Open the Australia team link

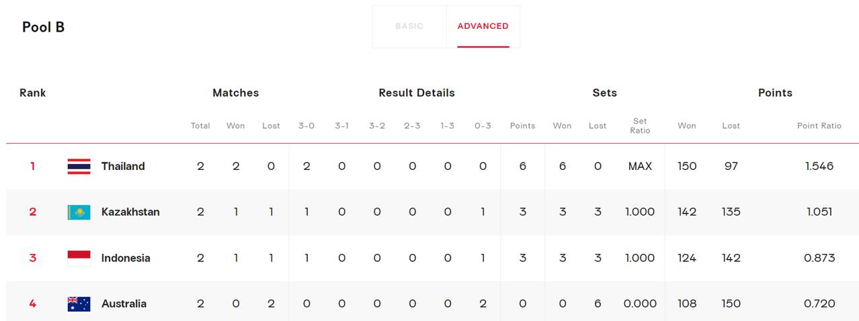(124, 304)
